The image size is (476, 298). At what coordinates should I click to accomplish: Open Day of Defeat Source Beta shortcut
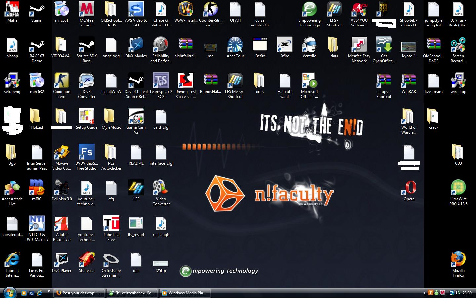pos(136,86)
